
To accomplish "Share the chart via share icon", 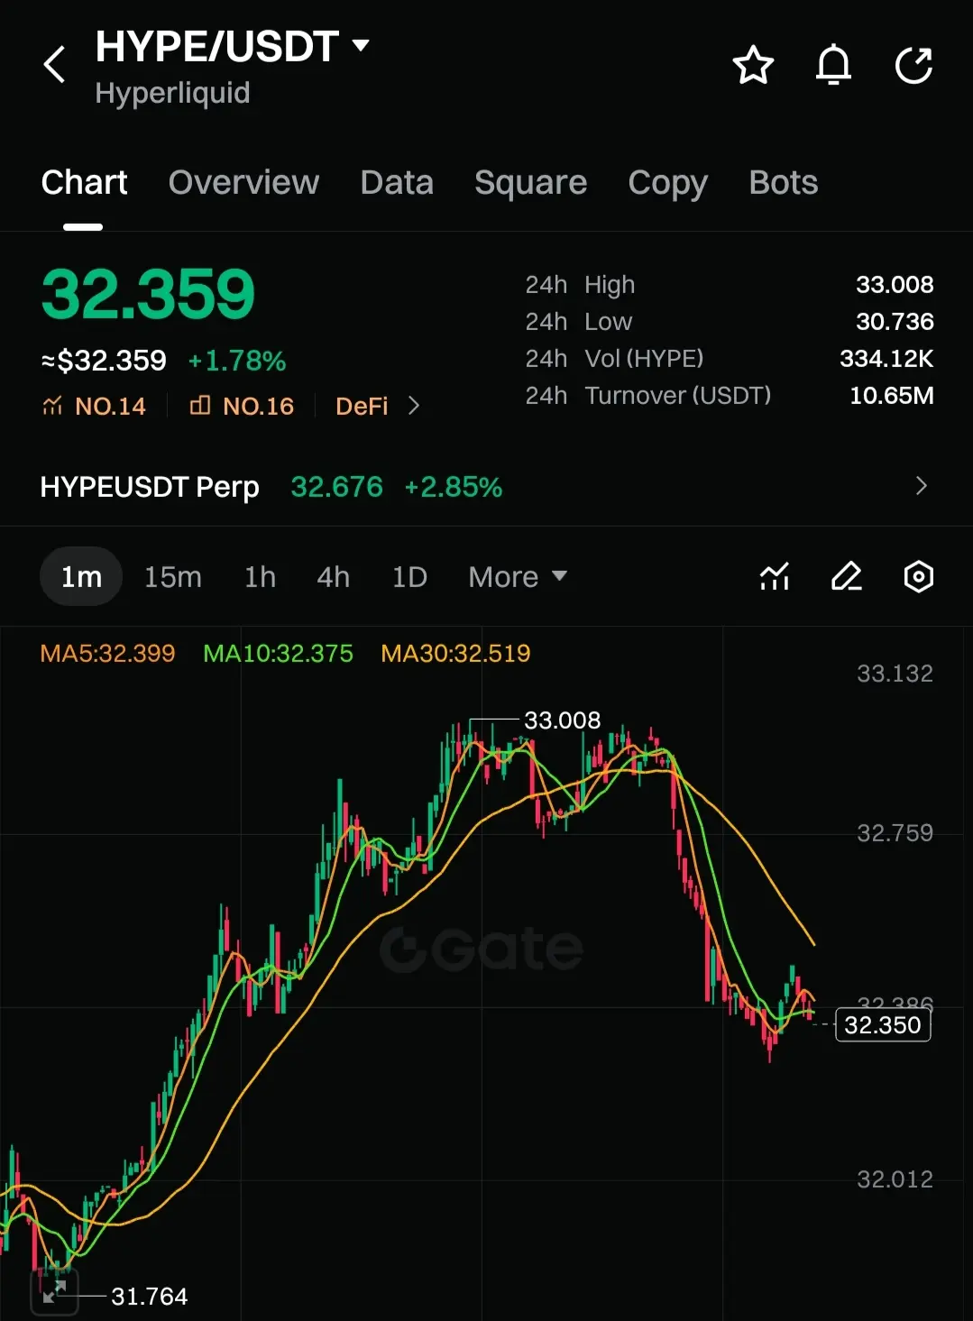I will (x=913, y=65).
